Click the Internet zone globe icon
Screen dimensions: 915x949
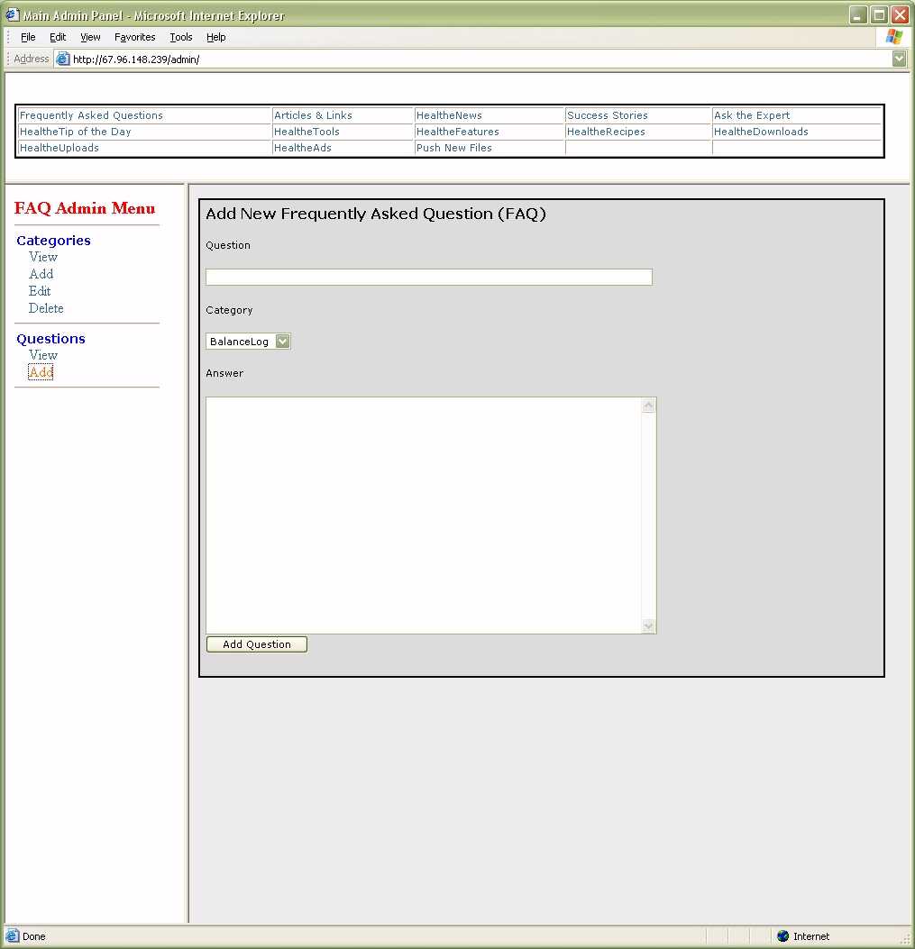pos(782,936)
